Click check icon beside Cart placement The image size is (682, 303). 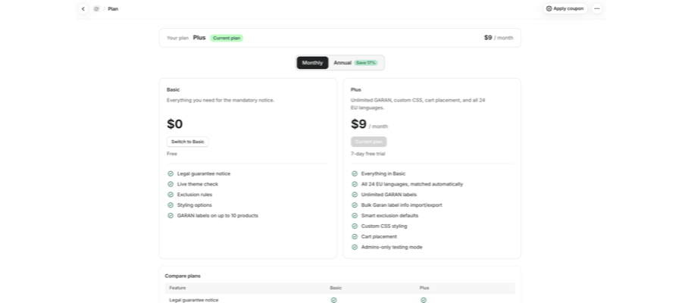[355, 236]
